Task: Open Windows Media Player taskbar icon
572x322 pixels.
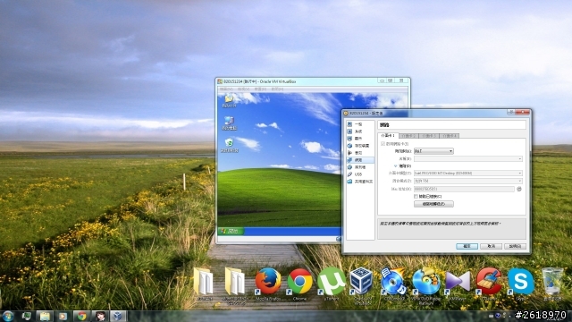Action: (x=63, y=316)
